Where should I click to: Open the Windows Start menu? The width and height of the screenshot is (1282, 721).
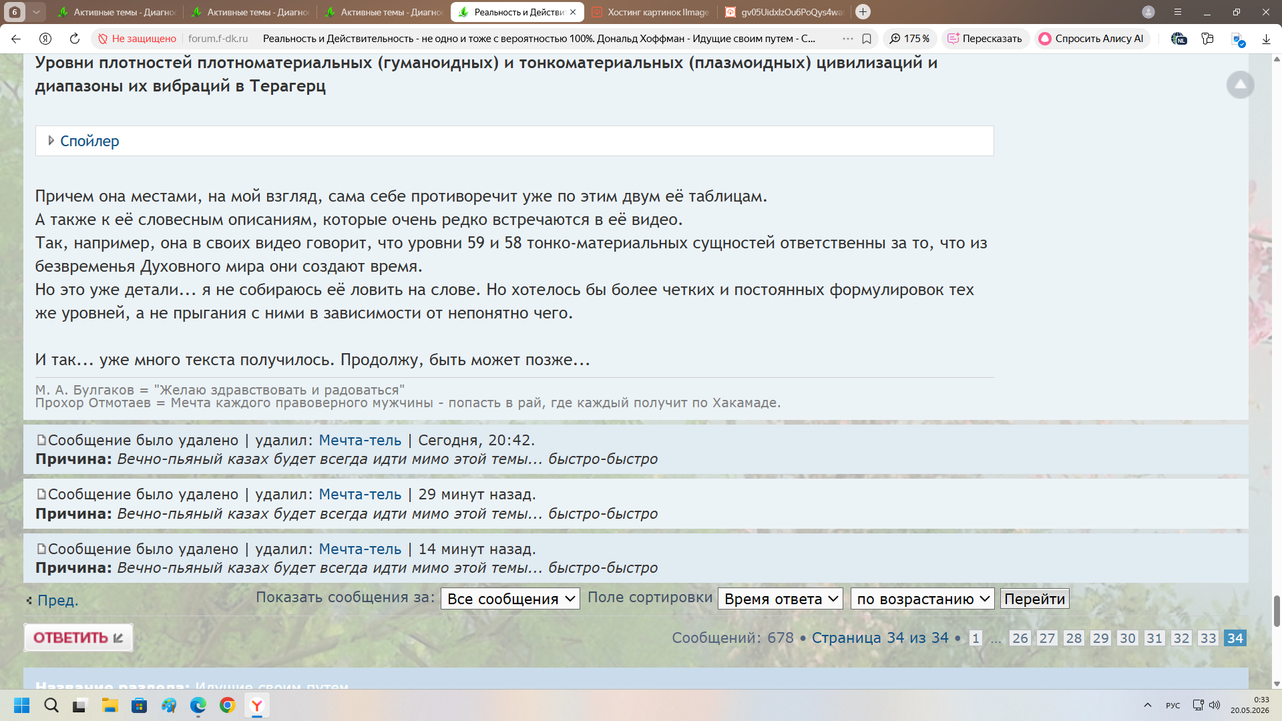pos(22,705)
